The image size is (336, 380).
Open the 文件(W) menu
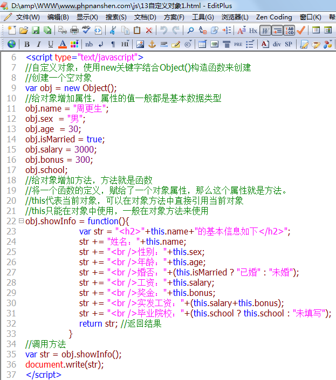28,17
